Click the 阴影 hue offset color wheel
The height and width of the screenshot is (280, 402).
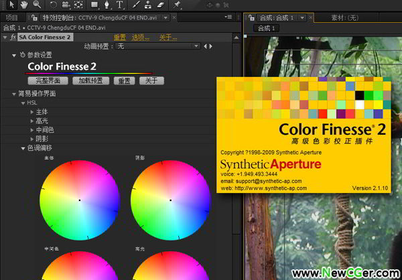coord(170,200)
